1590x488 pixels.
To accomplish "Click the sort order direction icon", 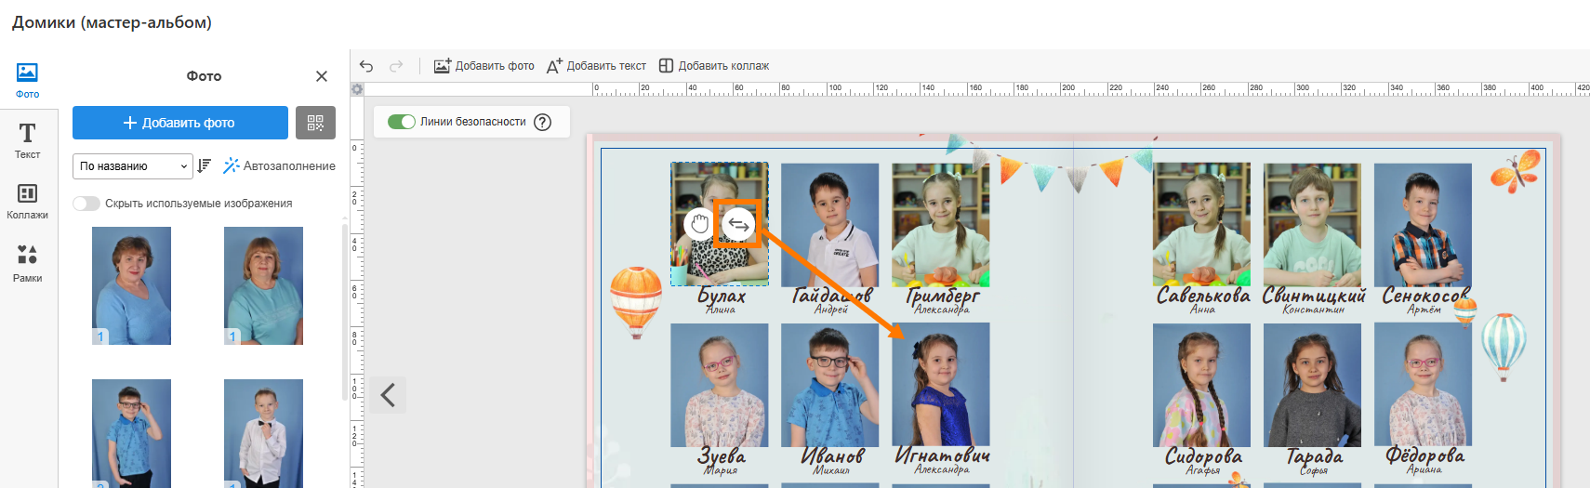I will tap(205, 165).
